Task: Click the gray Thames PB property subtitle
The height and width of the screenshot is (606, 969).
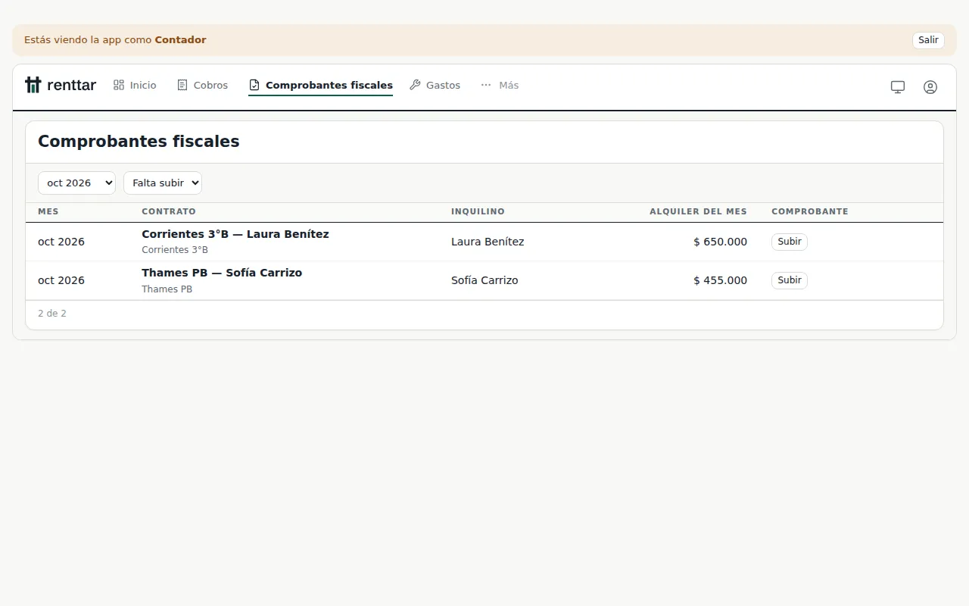Action: point(167,289)
